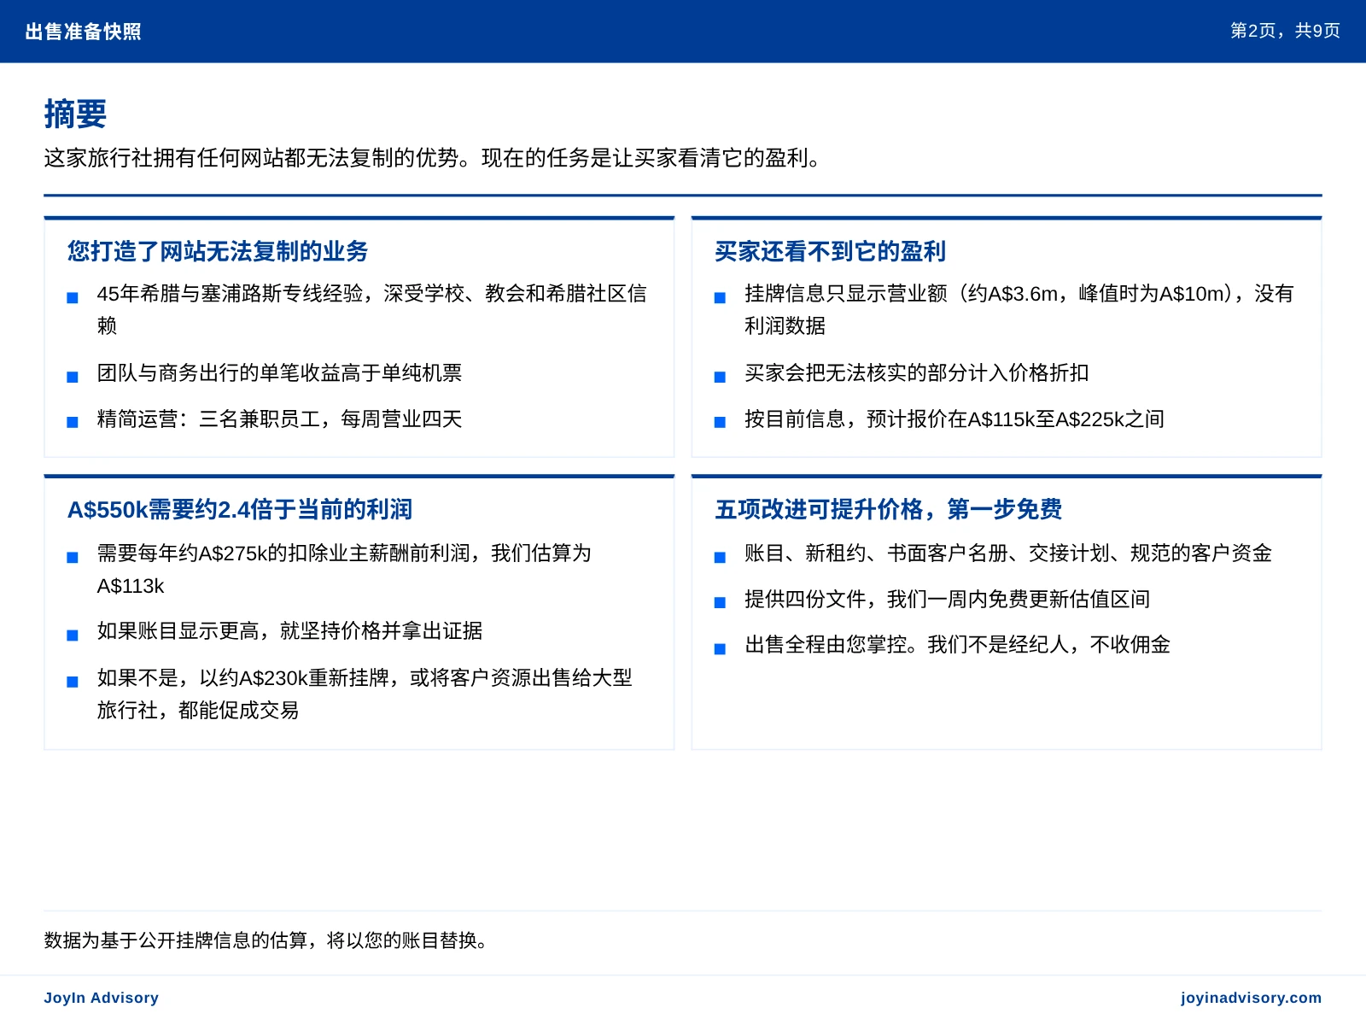This screenshot has height=1025, width=1366.
Task: Click the page title 出售准备快照
Action: [84, 32]
